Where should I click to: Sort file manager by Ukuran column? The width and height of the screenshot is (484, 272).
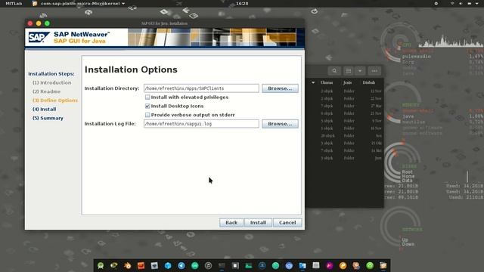coord(327,82)
